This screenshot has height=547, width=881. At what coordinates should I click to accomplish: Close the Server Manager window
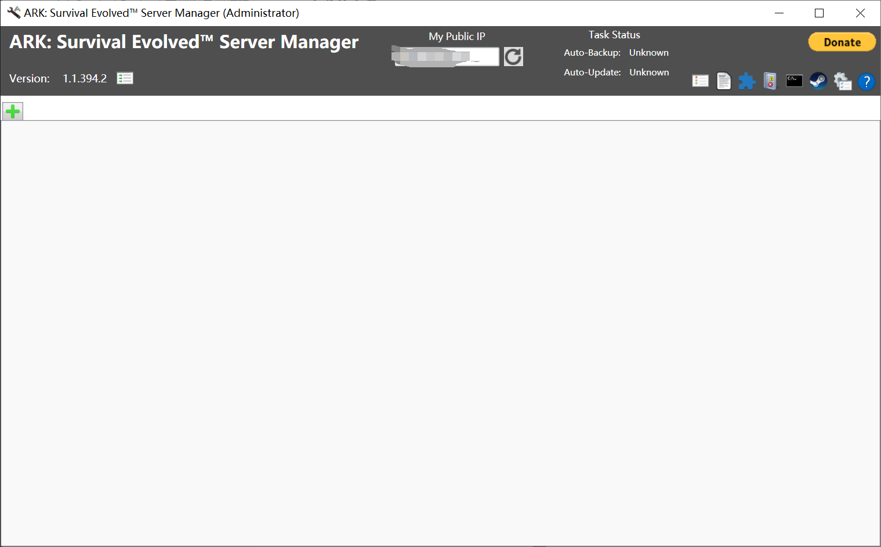[860, 13]
